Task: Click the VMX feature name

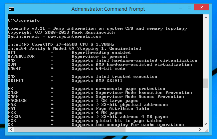Action: pyautogui.click(x=12, y=60)
